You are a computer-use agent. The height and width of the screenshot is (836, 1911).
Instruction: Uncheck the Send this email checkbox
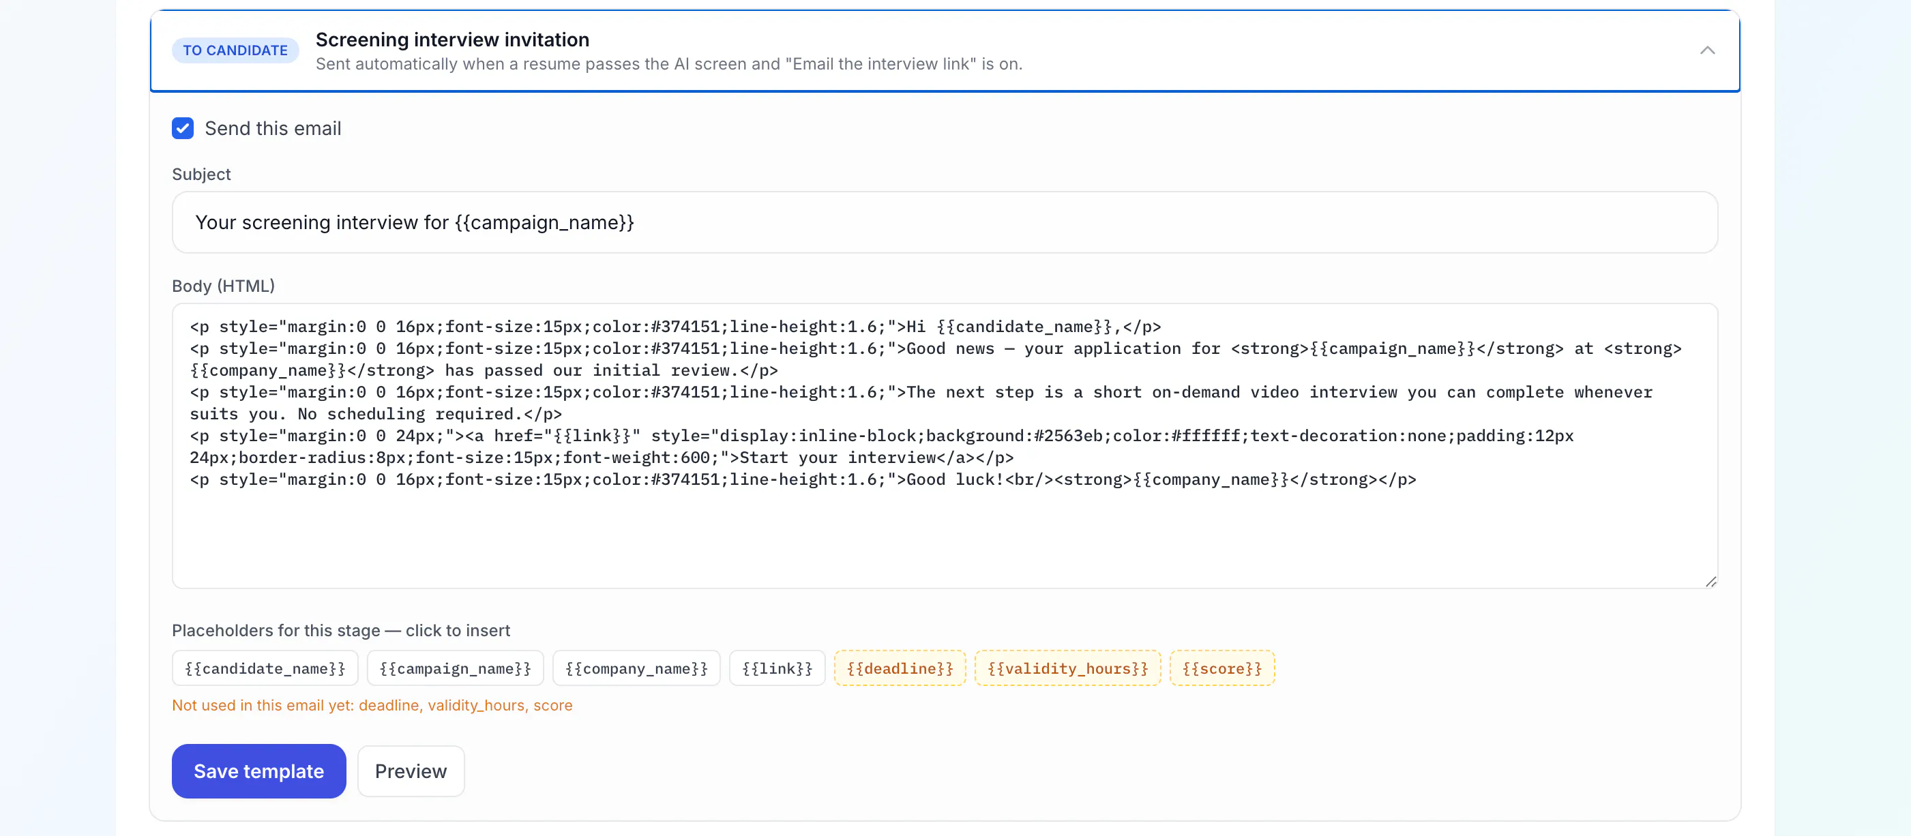183,128
